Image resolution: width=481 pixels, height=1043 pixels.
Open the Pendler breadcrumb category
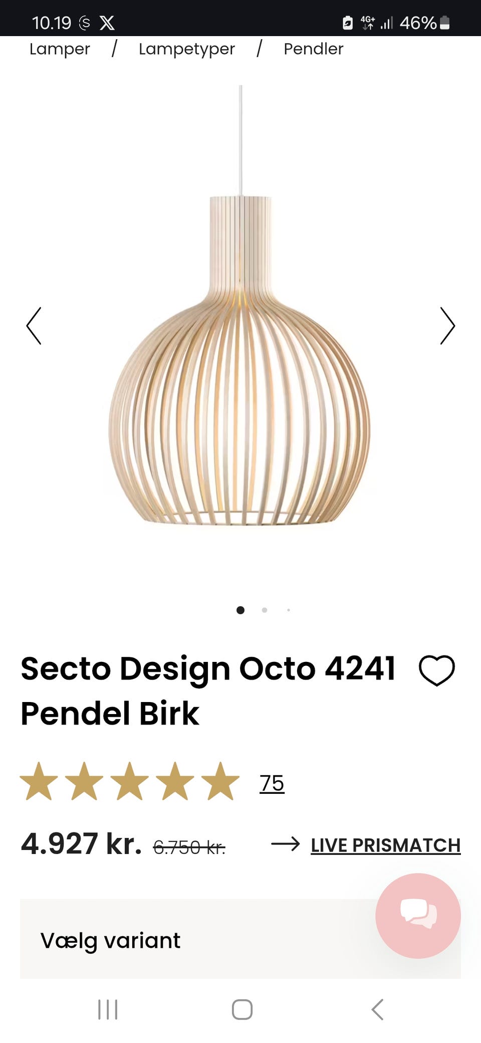(314, 49)
